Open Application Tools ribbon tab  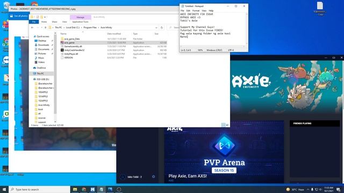pyautogui.click(x=80, y=21)
